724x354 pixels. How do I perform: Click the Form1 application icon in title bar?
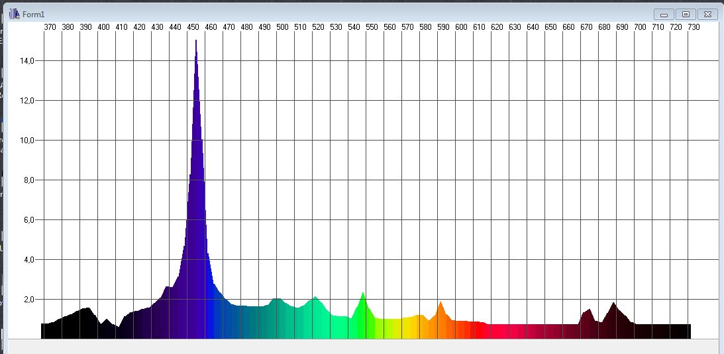(15, 15)
